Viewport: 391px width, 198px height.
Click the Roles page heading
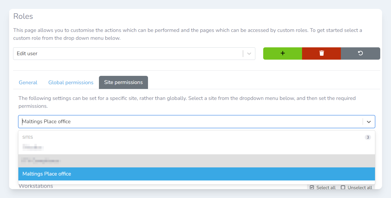[x=23, y=16]
